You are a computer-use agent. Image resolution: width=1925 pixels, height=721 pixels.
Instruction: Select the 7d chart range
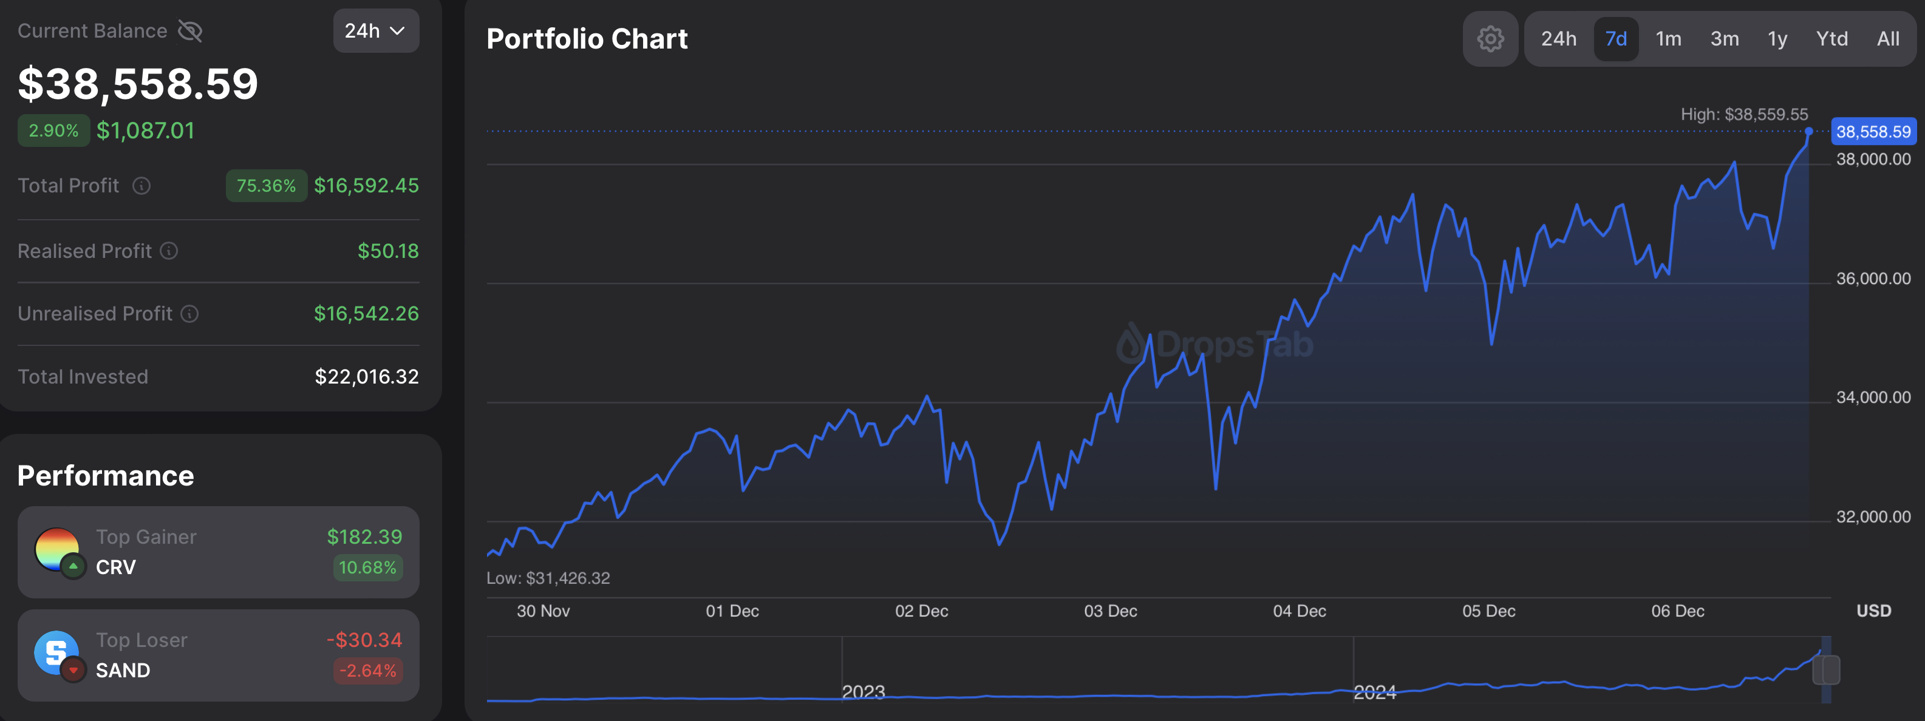coord(1616,39)
